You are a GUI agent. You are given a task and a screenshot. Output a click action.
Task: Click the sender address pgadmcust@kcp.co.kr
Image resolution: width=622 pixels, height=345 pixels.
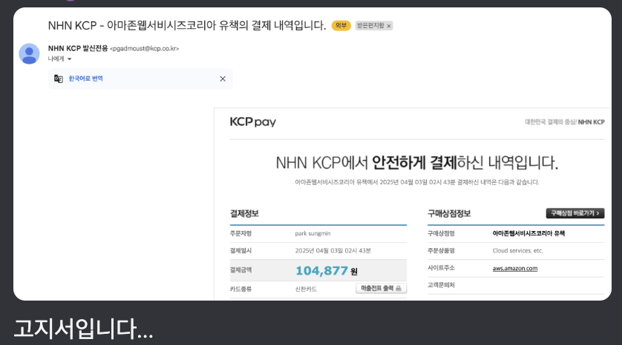click(145, 49)
